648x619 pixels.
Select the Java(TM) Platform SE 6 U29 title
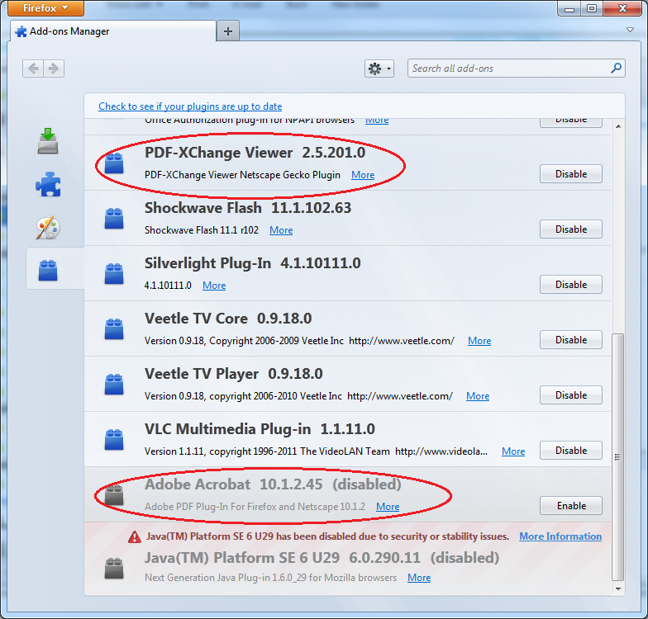(x=322, y=558)
